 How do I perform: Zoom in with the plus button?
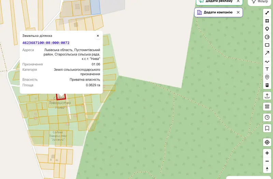(x=267, y=153)
